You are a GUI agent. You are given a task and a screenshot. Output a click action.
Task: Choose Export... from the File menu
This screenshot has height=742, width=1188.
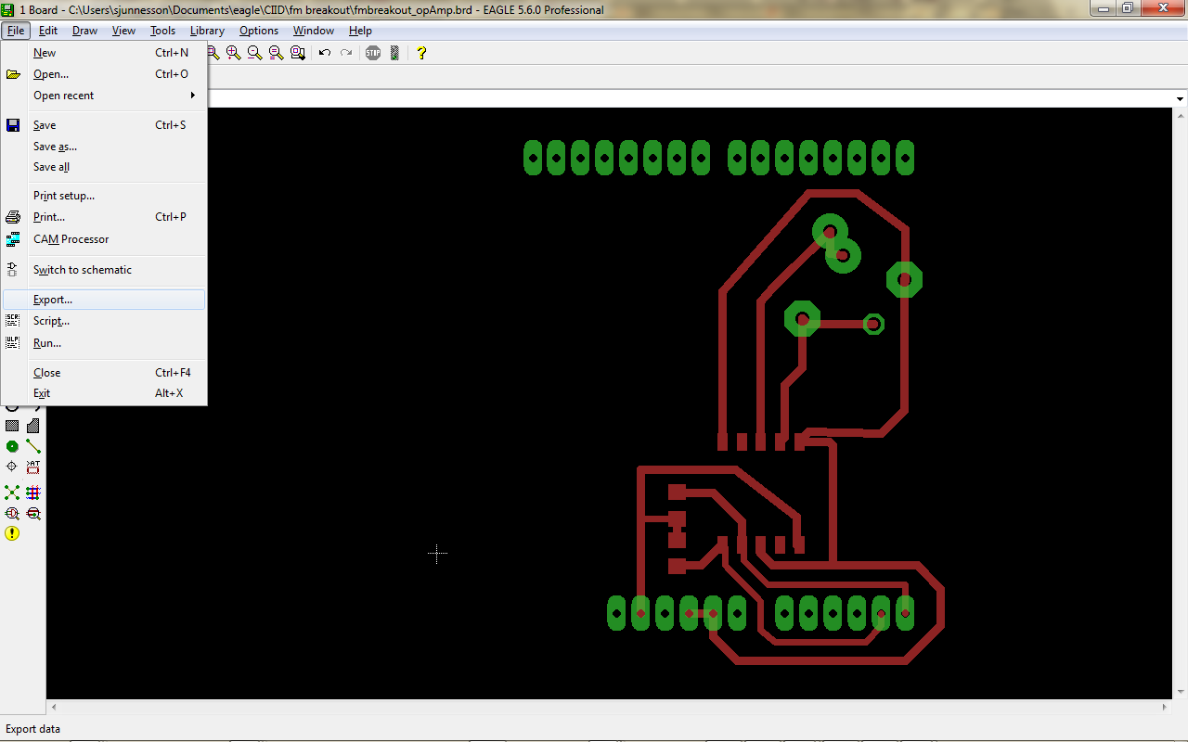(104, 300)
